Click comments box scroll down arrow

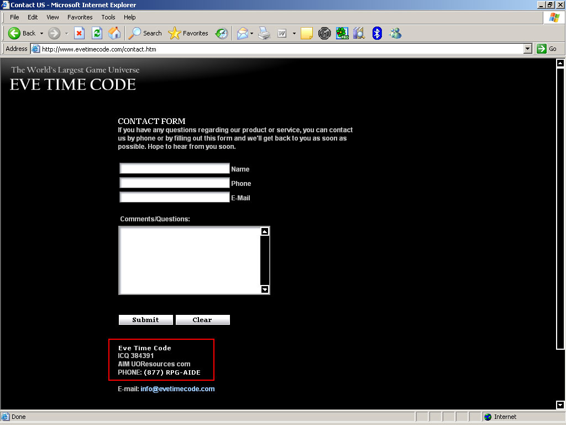point(265,289)
